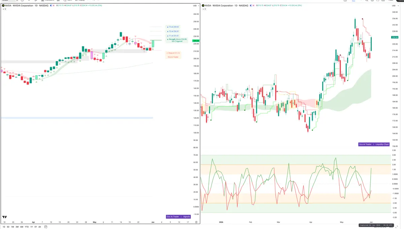Select the 6M time range
The height and width of the screenshot is (229, 404).
click(22, 227)
